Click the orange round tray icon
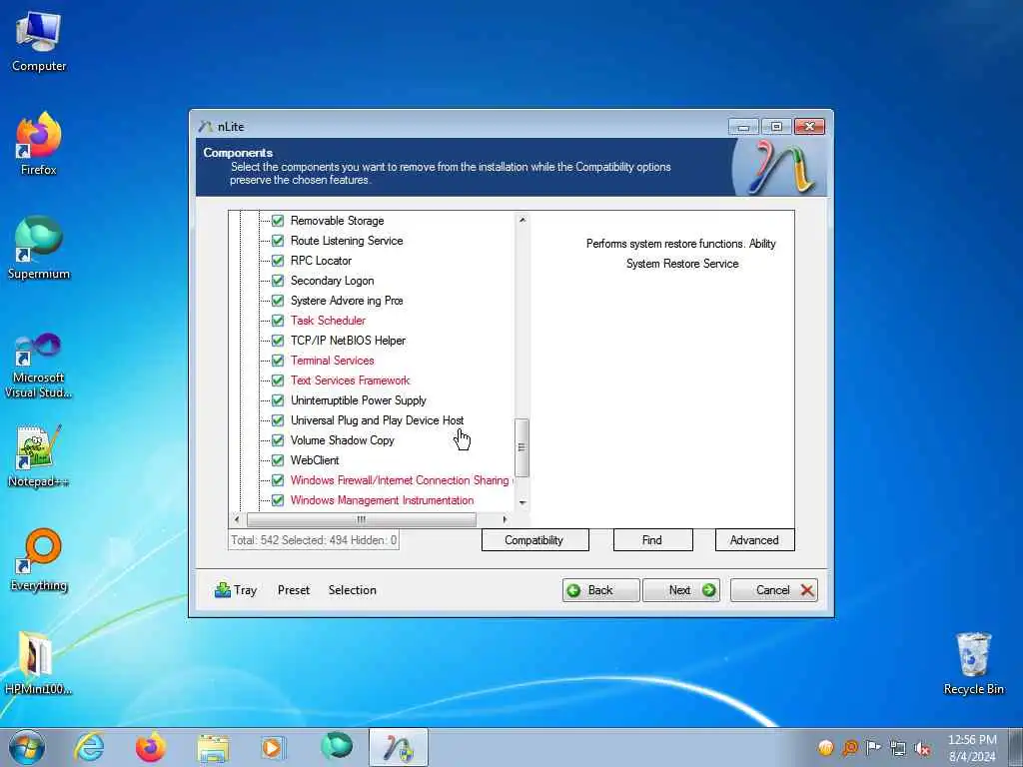 pyautogui.click(x=825, y=747)
